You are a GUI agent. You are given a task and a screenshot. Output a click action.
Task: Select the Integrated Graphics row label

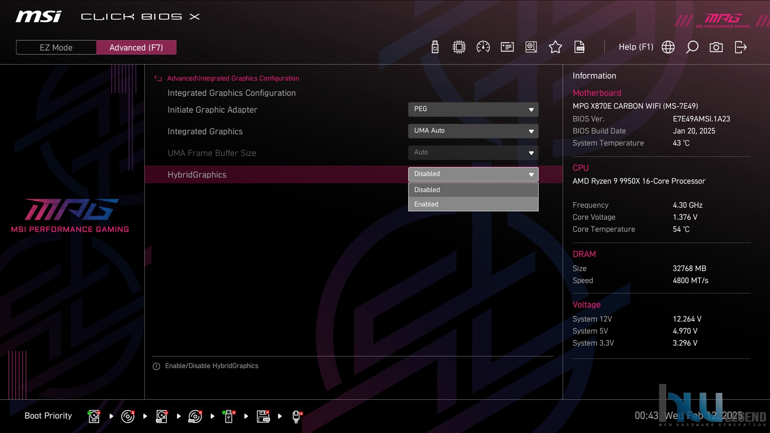point(205,131)
